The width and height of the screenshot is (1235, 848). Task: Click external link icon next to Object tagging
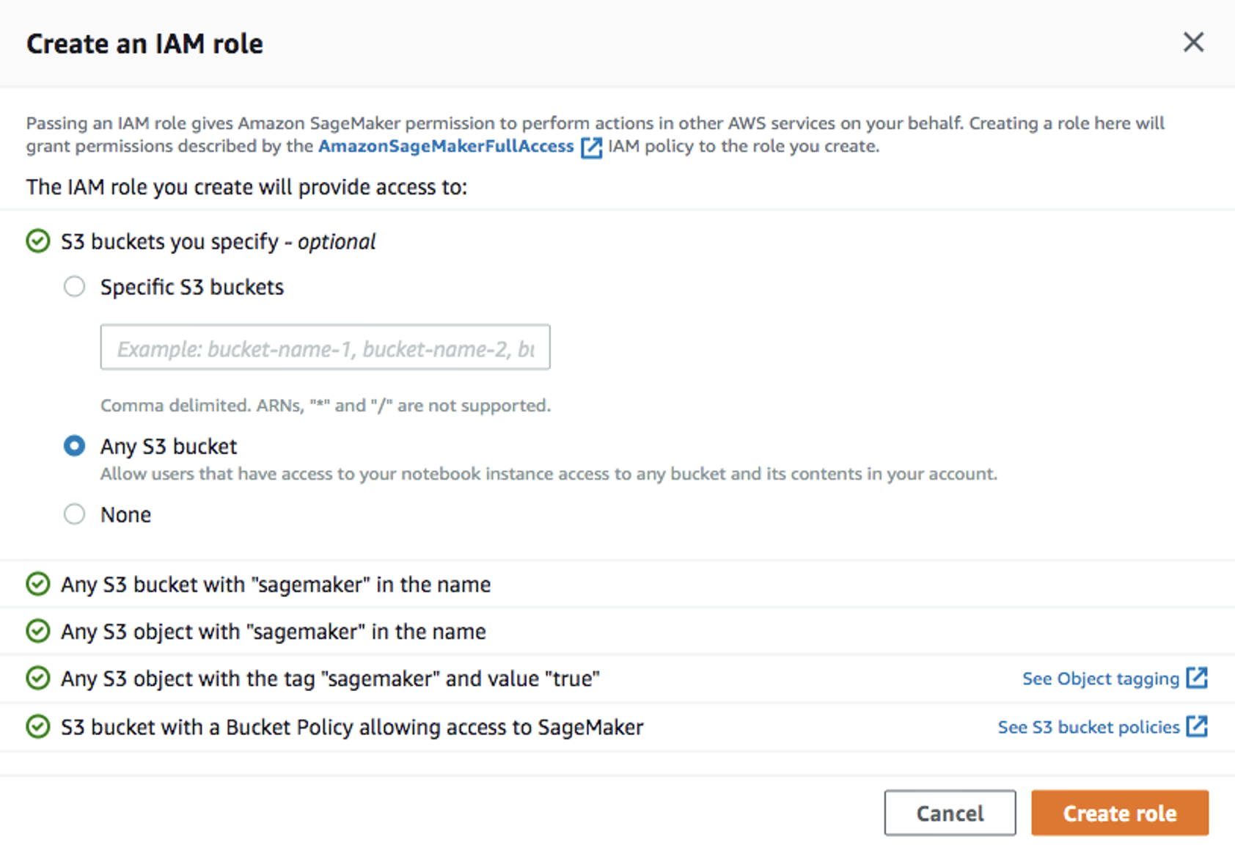[1197, 678]
